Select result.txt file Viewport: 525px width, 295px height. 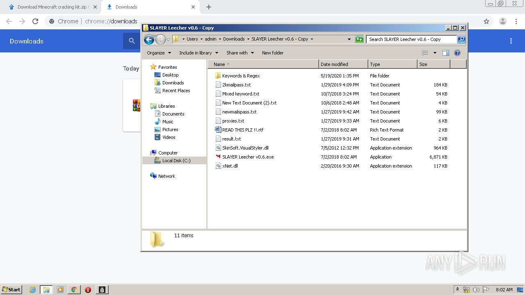231,139
